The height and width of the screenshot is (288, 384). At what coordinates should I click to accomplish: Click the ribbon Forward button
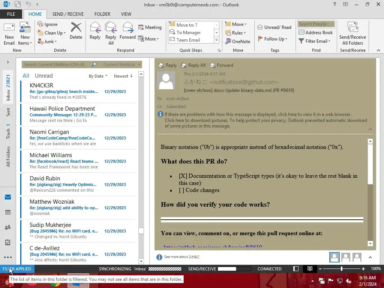tap(127, 31)
